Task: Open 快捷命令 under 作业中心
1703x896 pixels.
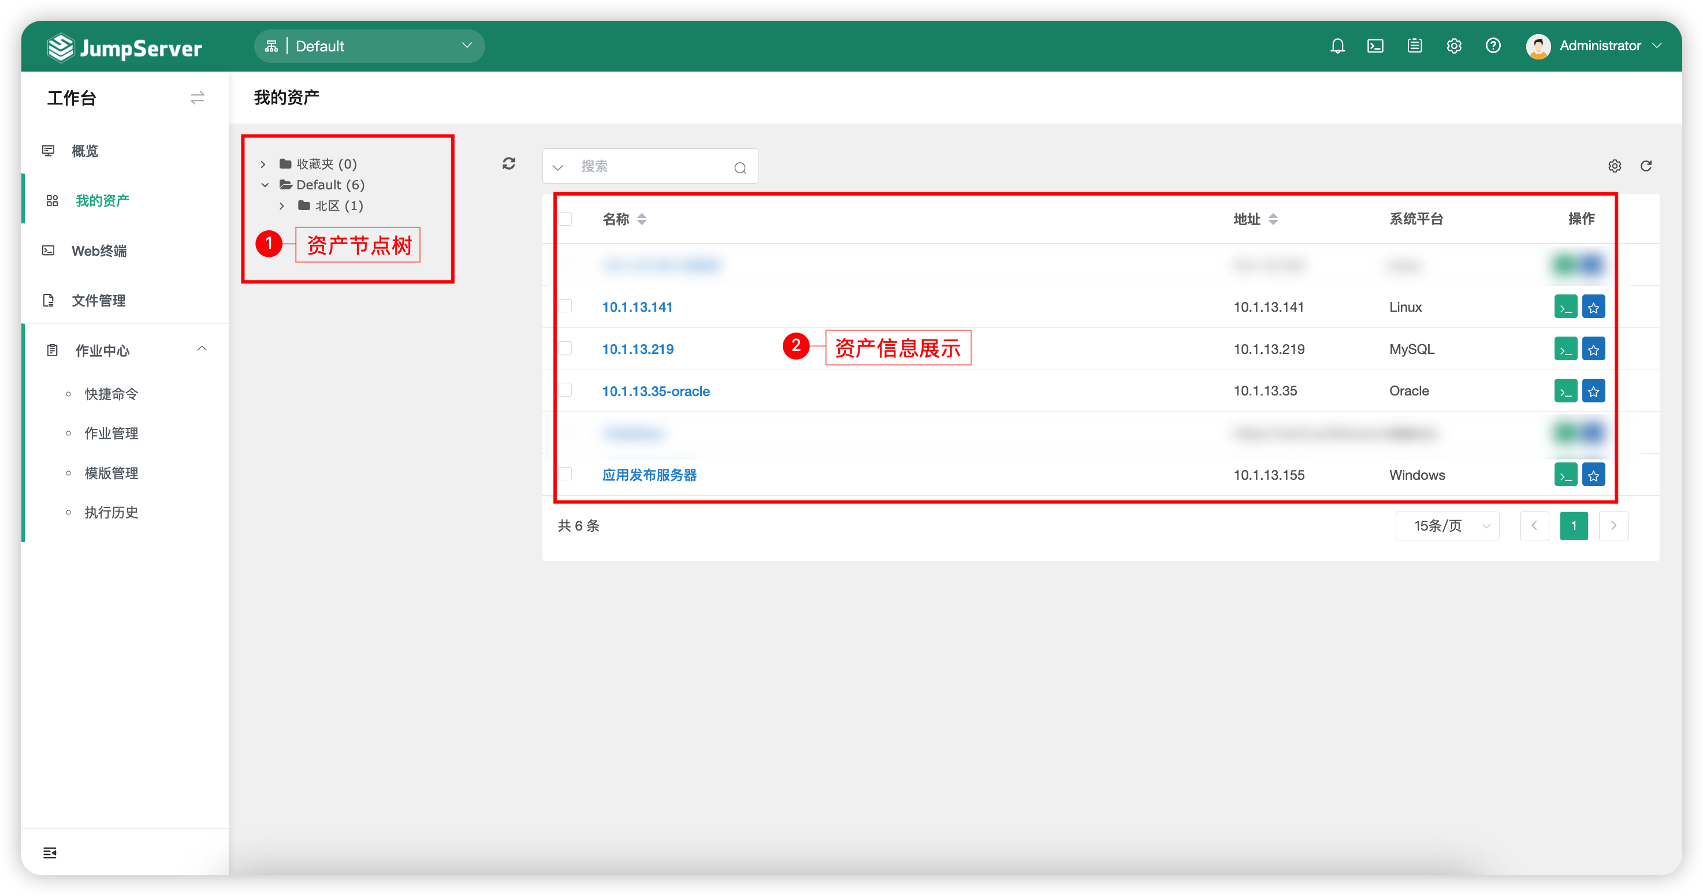Action: (111, 394)
